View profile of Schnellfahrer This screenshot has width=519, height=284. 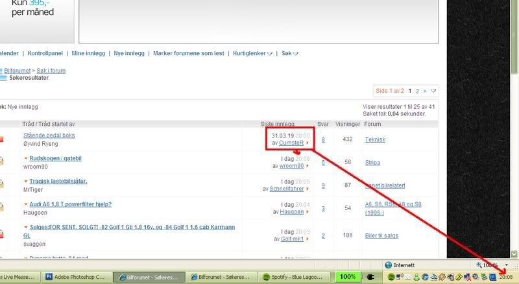click(287, 189)
